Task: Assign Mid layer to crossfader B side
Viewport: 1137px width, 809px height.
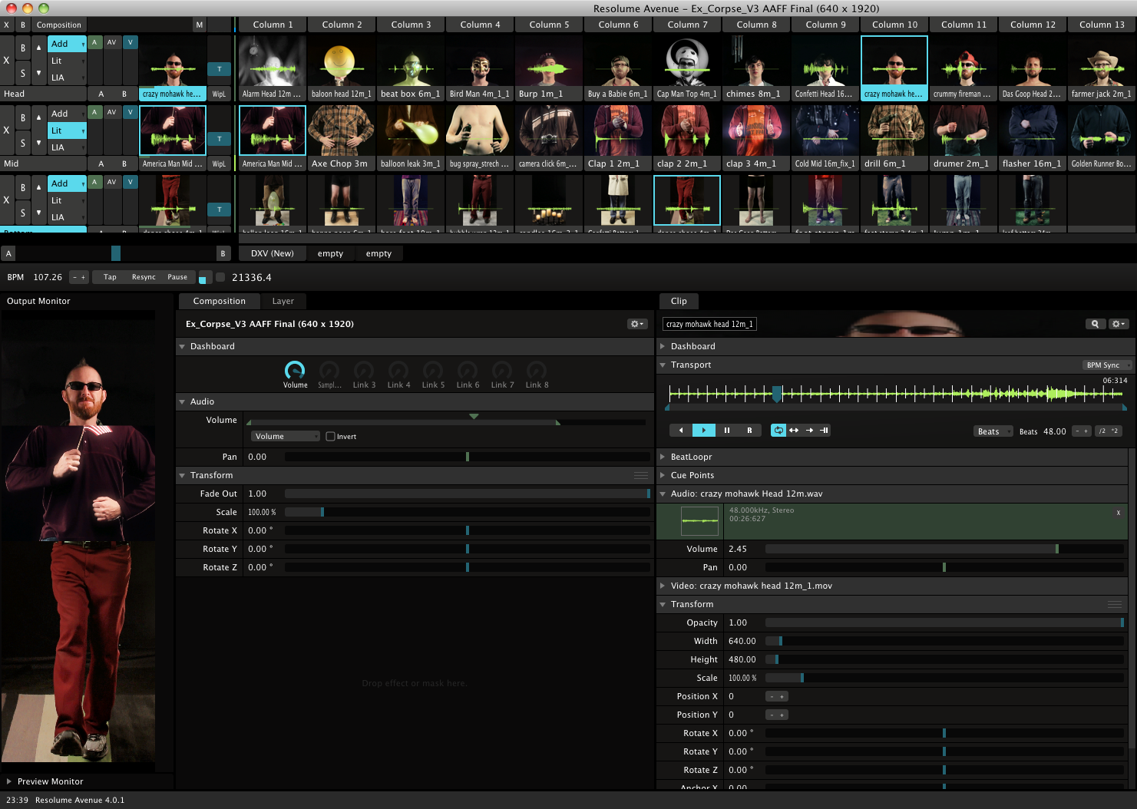Action: coord(124,163)
